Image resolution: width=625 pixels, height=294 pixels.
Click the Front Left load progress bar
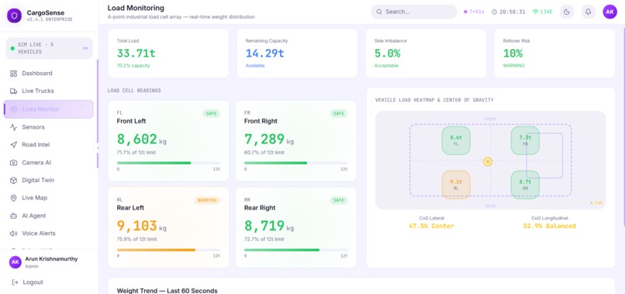click(168, 163)
